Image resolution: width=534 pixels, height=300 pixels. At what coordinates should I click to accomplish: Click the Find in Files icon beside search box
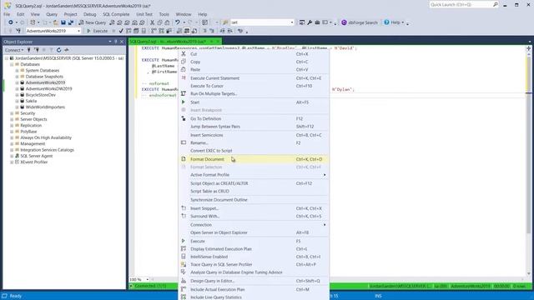coord(225,22)
